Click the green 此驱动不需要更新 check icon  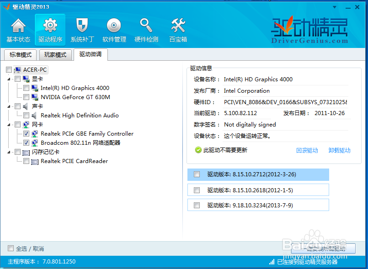coord(198,150)
